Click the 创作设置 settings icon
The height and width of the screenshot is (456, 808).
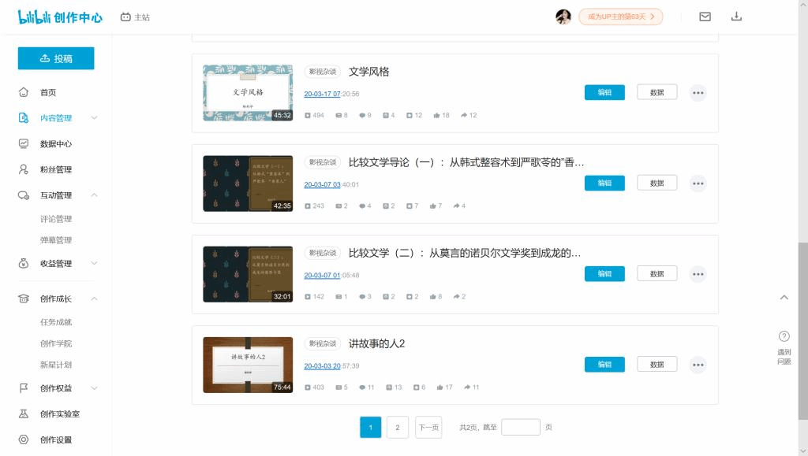[x=24, y=439]
